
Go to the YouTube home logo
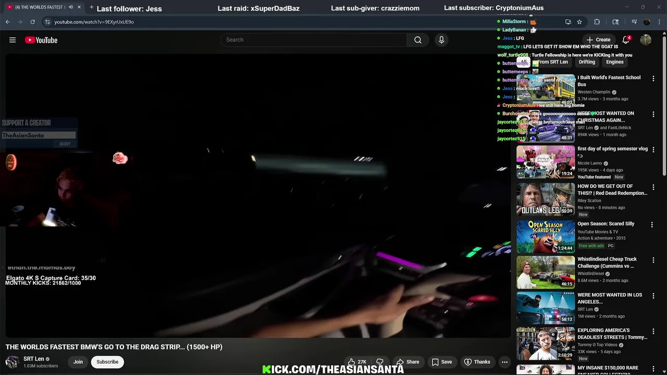[x=41, y=40]
